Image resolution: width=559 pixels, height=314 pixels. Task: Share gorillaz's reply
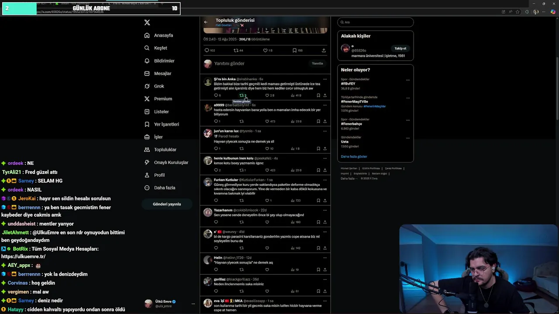point(325,291)
